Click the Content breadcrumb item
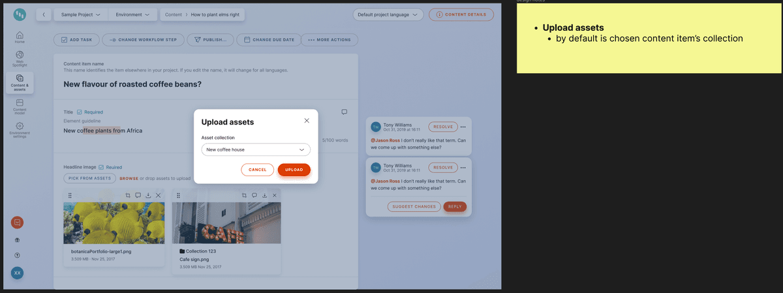 pos(174,14)
